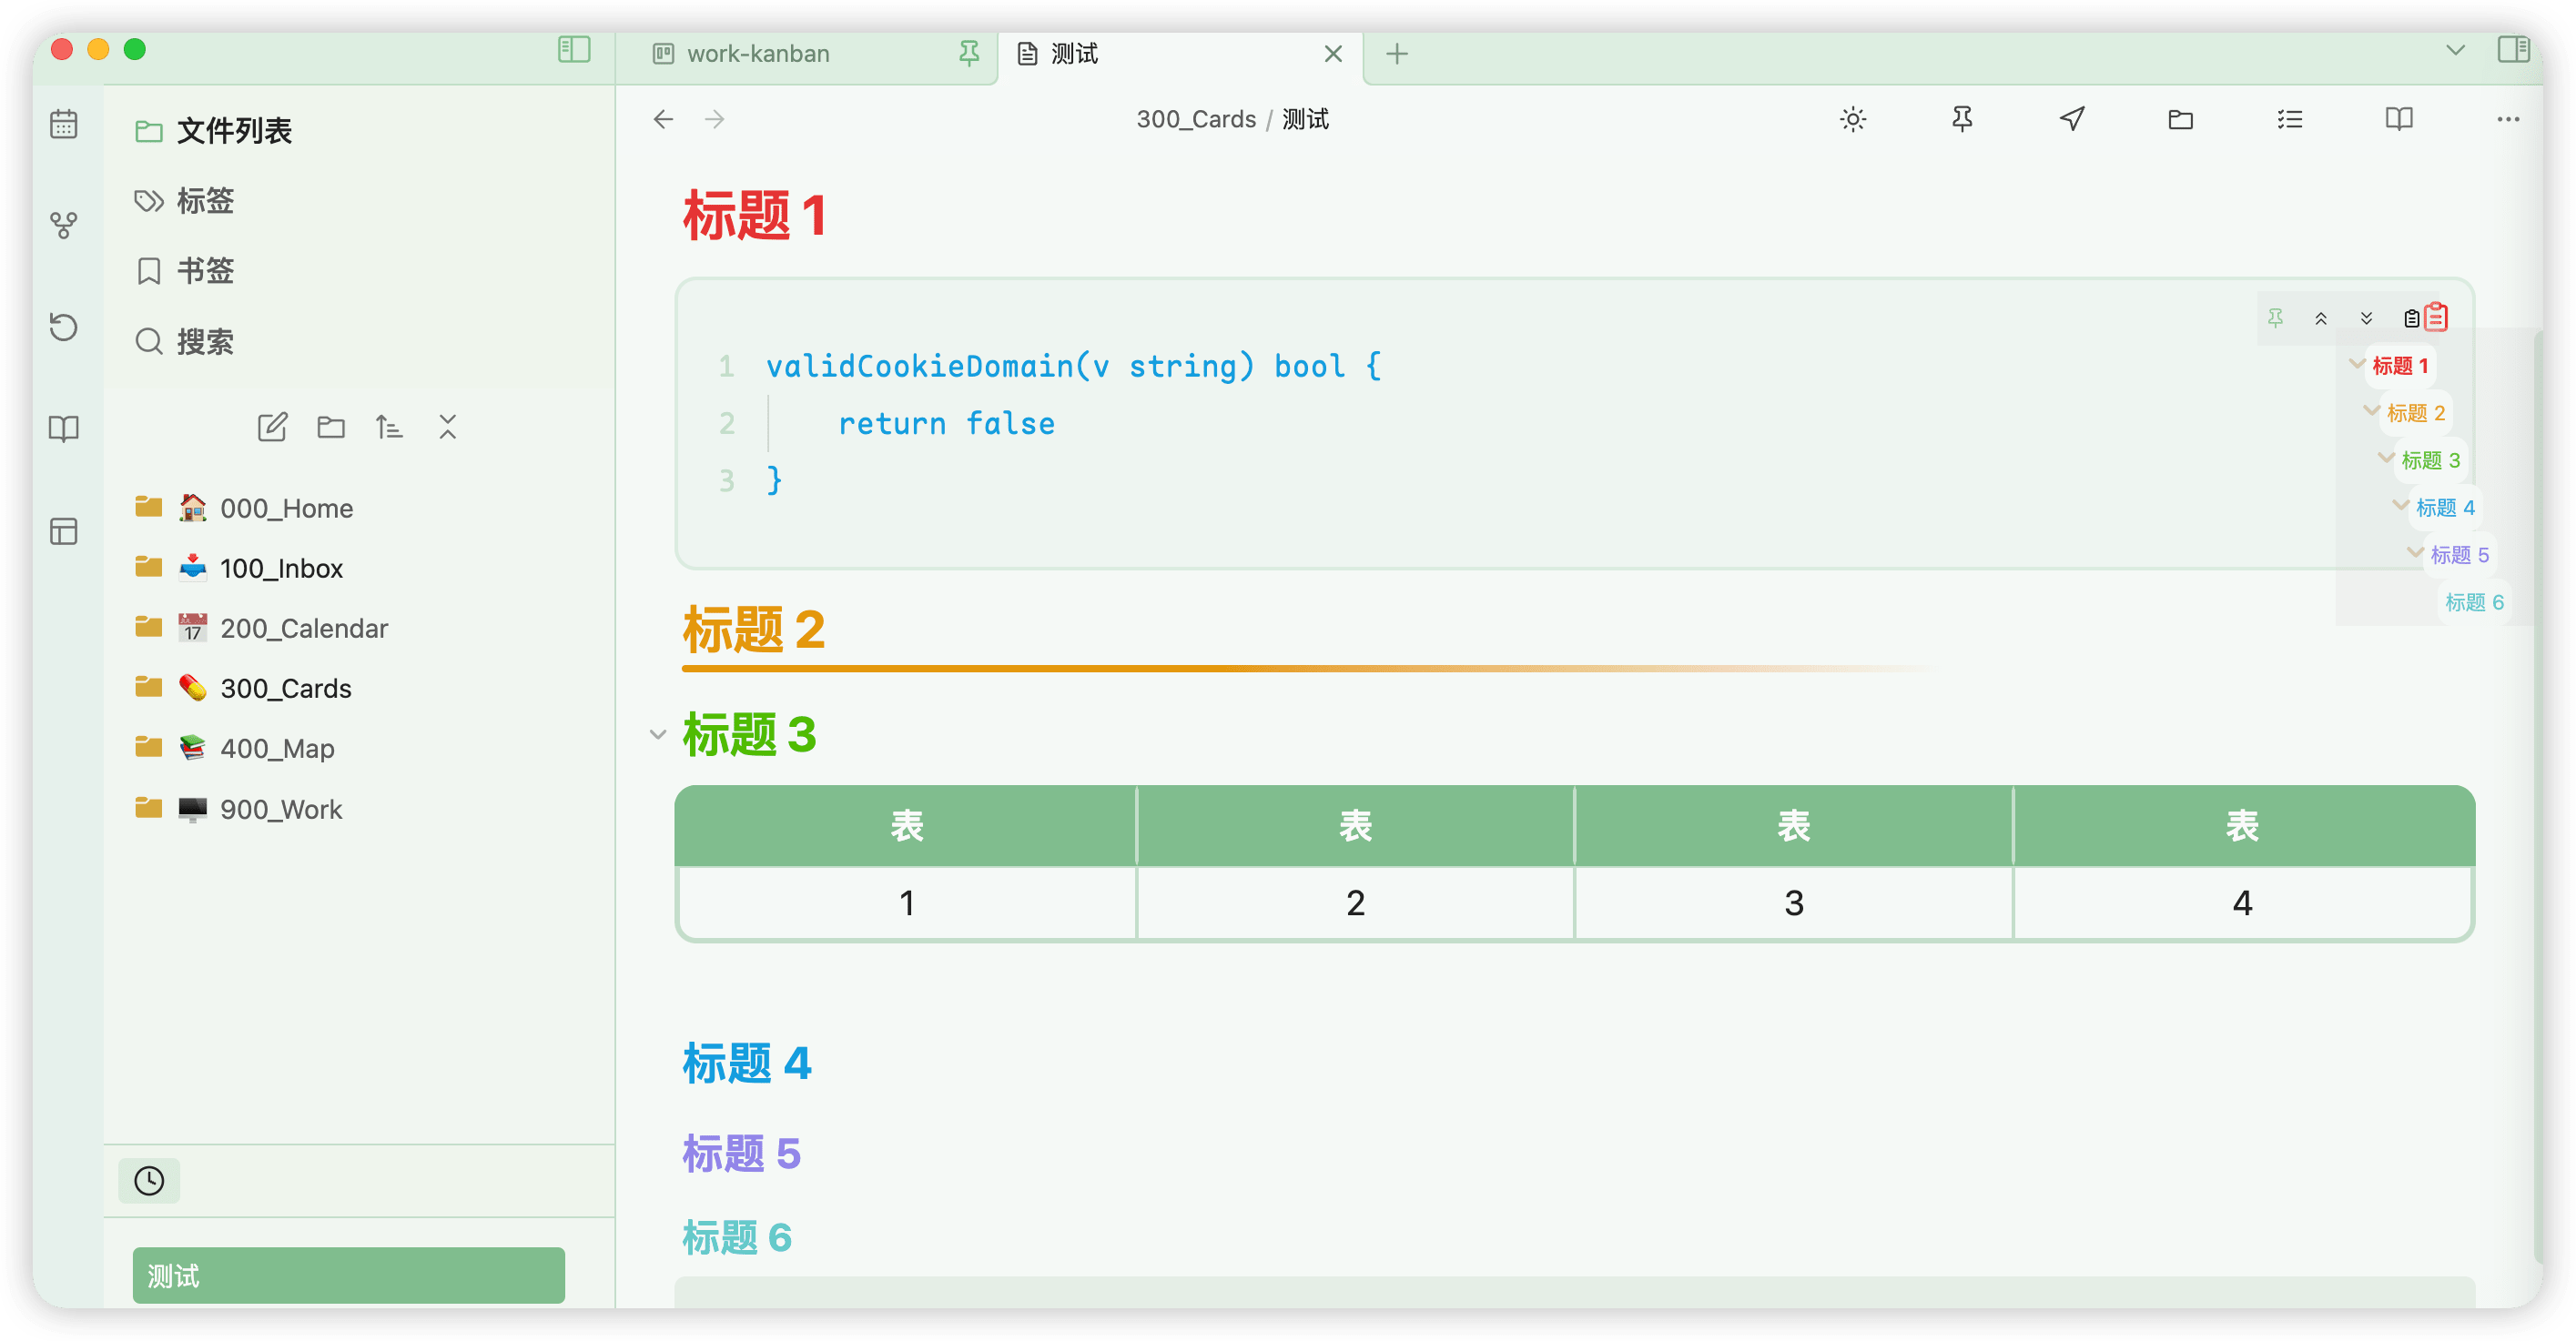Open graph view from left ribbon
Viewport: 2576px width, 1341px height.
point(63,225)
